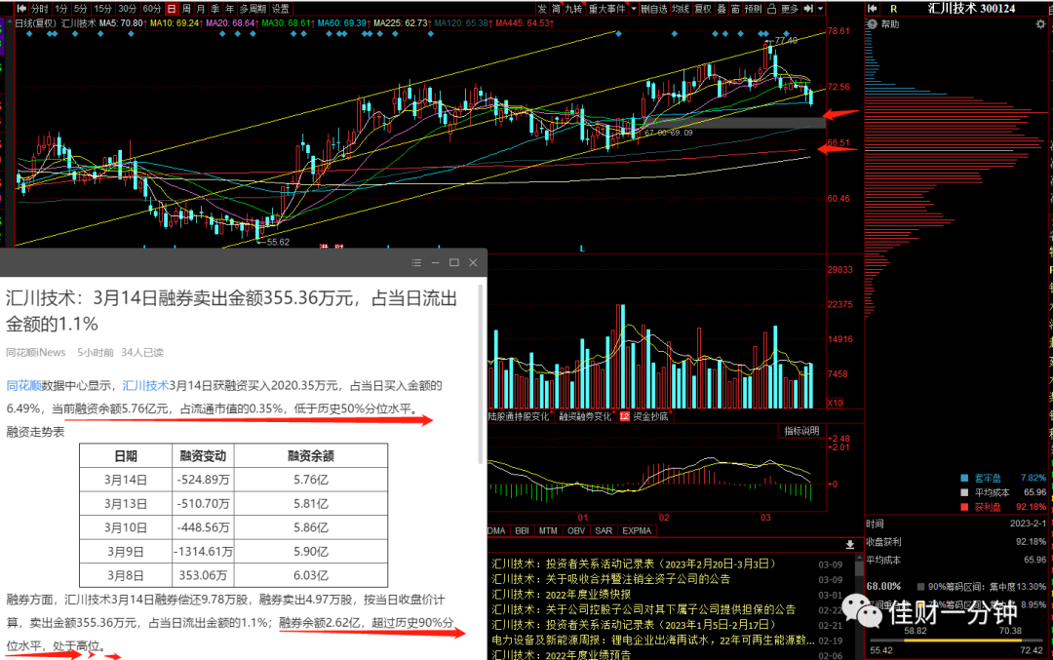
Task: Select the 30分 timeframe
Action: (127, 8)
